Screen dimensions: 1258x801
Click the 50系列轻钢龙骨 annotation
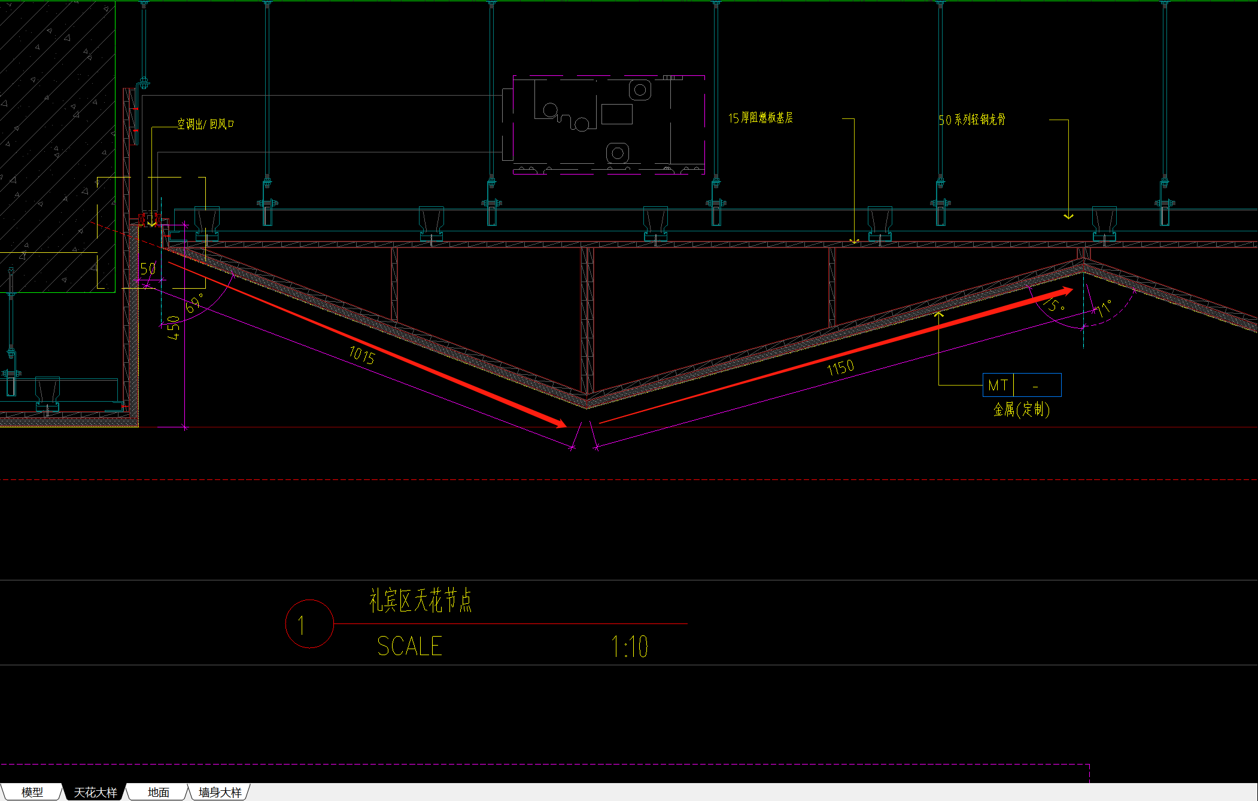click(972, 120)
